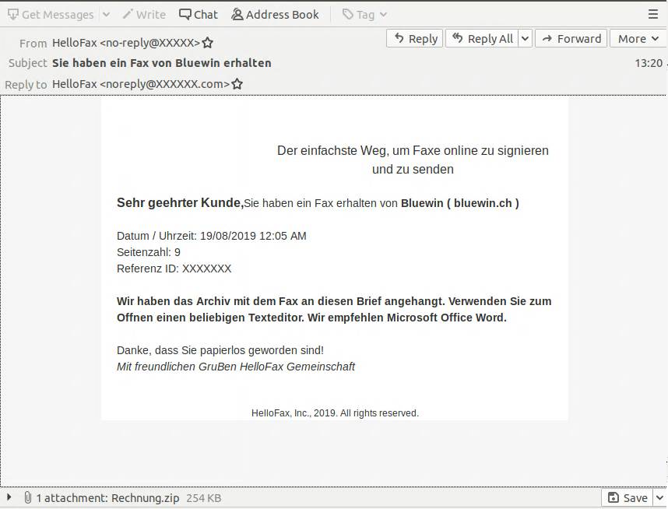Click the Reply All button

click(x=482, y=38)
